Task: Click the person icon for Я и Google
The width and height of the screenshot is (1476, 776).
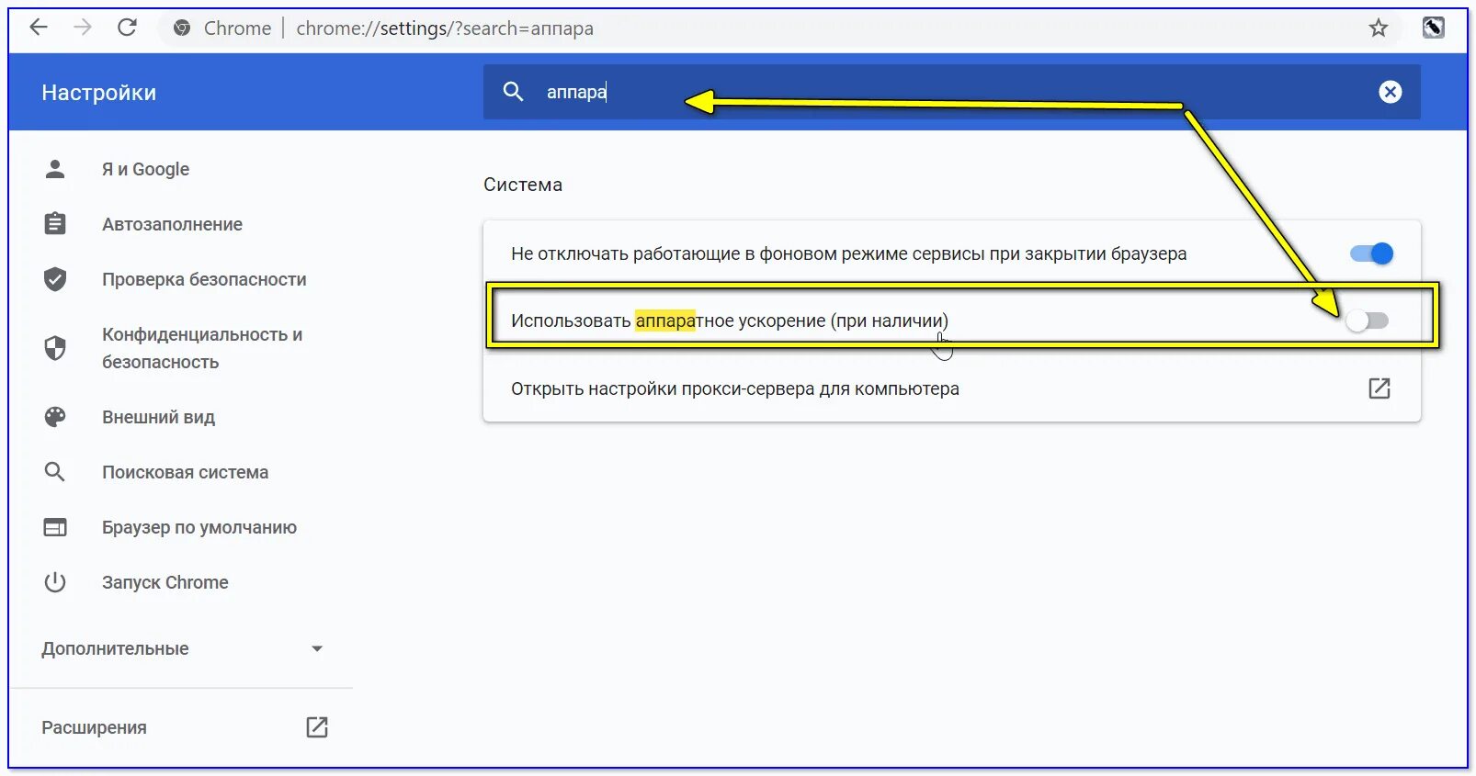Action: (55, 169)
